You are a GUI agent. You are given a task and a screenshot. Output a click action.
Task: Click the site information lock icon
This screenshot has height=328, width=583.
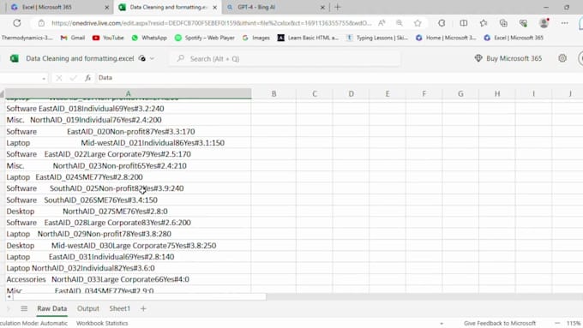coord(41,23)
